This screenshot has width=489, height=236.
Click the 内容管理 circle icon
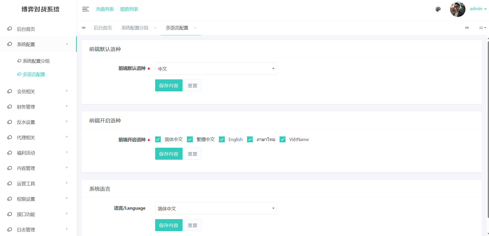coord(10,168)
